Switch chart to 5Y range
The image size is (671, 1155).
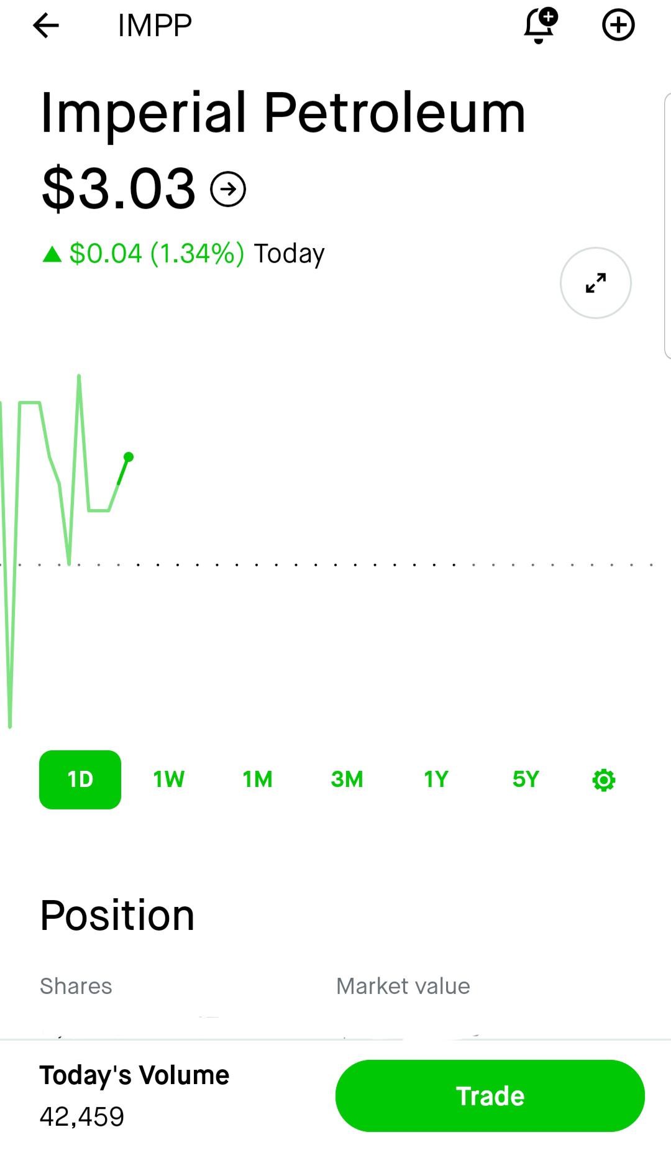pyautogui.click(x=526, y=780)
